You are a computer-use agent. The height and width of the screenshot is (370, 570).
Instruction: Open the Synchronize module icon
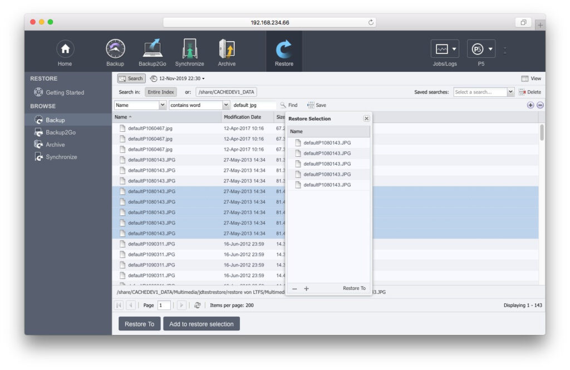coord(190,50)
